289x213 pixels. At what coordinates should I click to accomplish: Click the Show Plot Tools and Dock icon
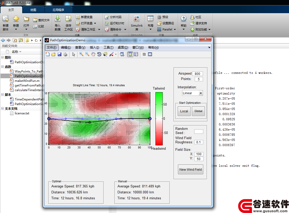(x=150, y=54)
